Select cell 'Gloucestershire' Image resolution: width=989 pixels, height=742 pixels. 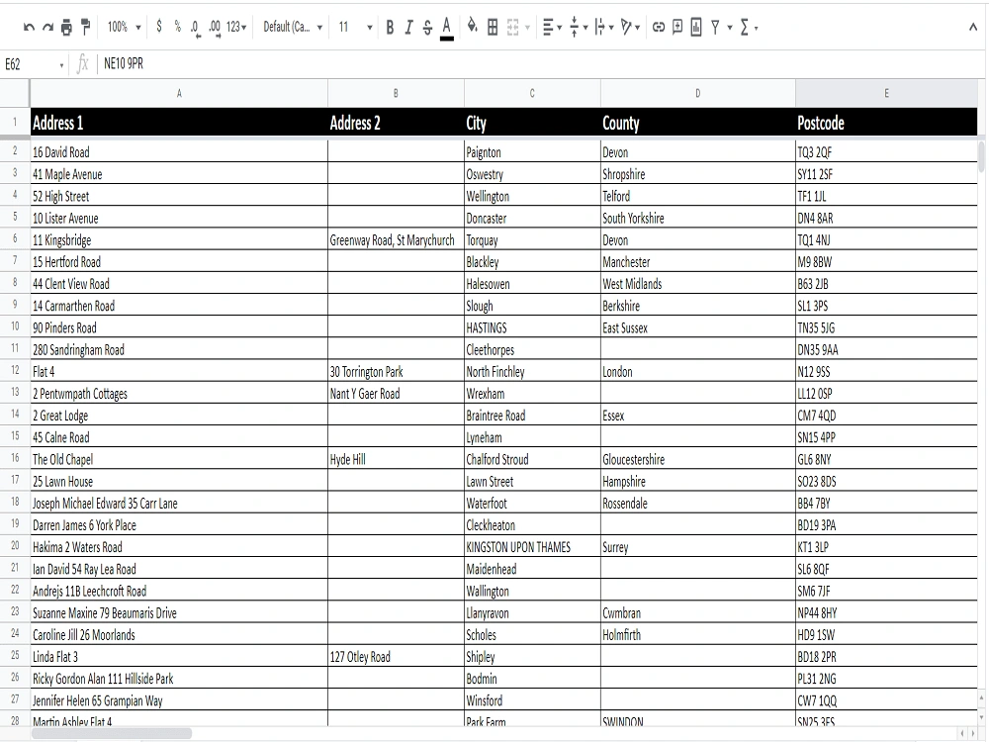click(697, 459)
